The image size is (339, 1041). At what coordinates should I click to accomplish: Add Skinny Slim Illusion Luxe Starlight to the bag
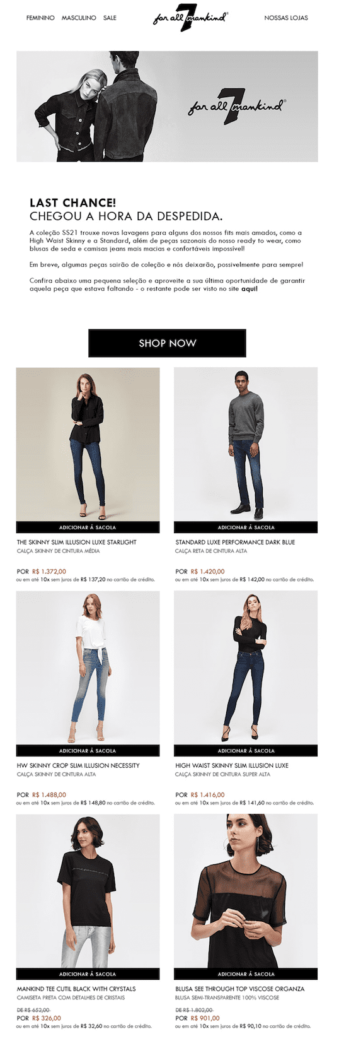coord(88,527)
